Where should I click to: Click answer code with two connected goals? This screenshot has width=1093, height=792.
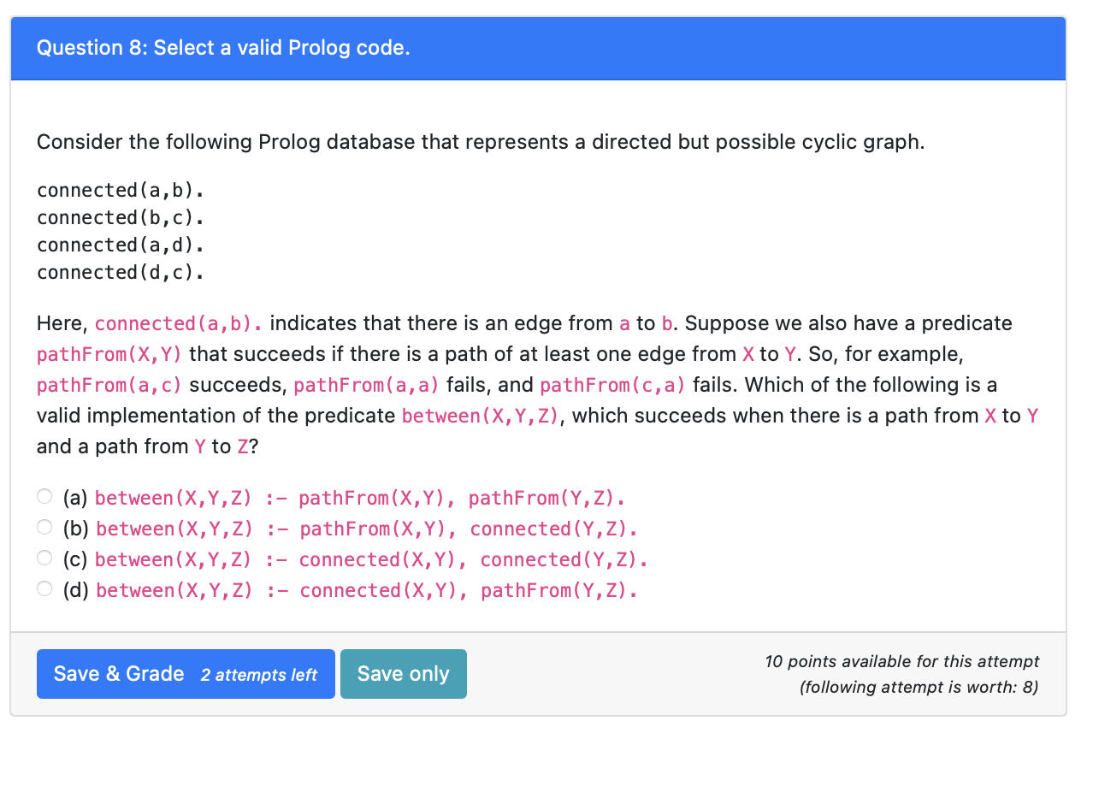click(x=370, y=559)
